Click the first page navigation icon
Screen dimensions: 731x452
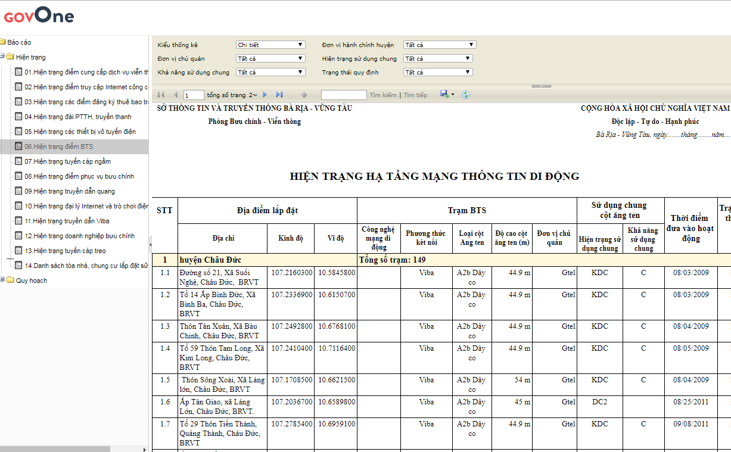[161, 95]
